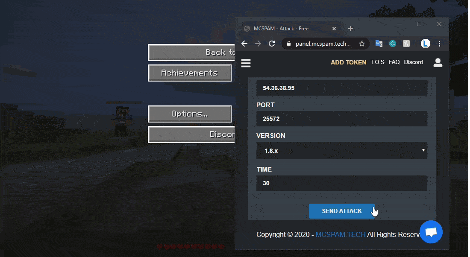
Task: Open the hamburger sidebar menu
Action: tap(246, 63)
